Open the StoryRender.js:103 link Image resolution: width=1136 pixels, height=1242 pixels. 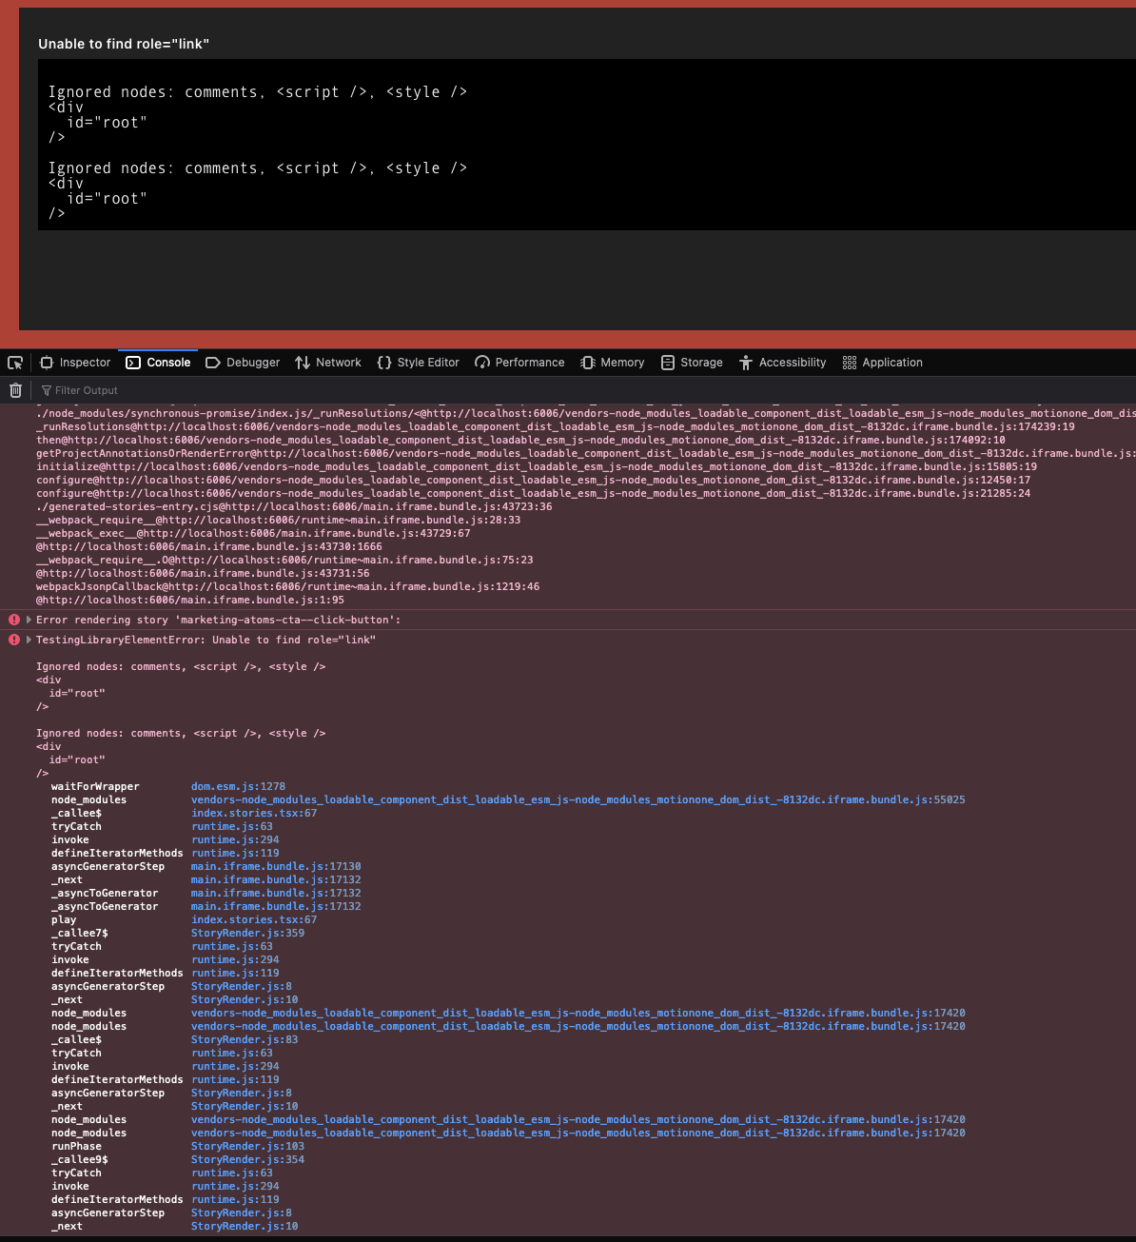(x=247, y=1146)
